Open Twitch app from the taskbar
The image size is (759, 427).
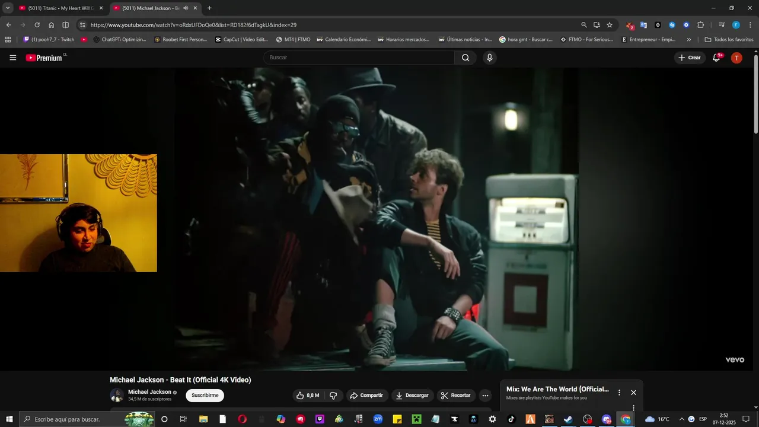(x=320, y=419)
